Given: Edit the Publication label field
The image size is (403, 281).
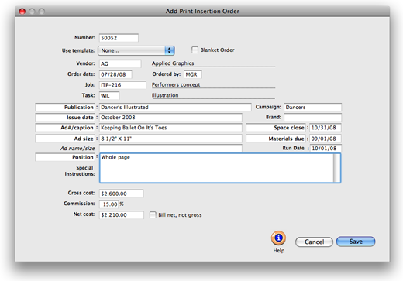Looking at the screenshot, I should click(x=65, y=108).
